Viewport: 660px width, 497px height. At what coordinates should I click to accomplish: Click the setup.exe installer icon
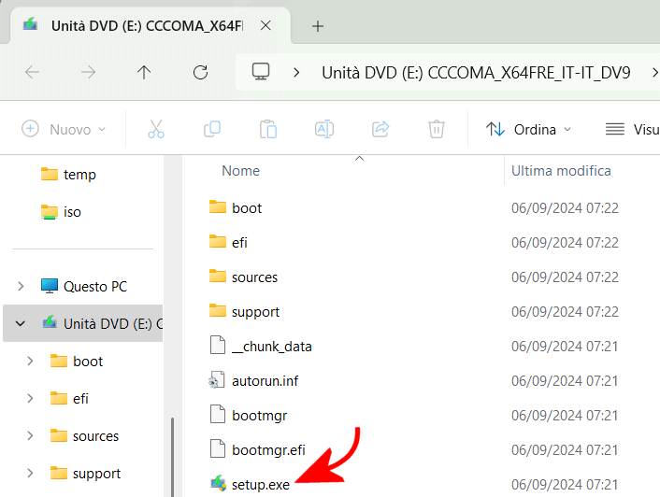pos(218,483)
